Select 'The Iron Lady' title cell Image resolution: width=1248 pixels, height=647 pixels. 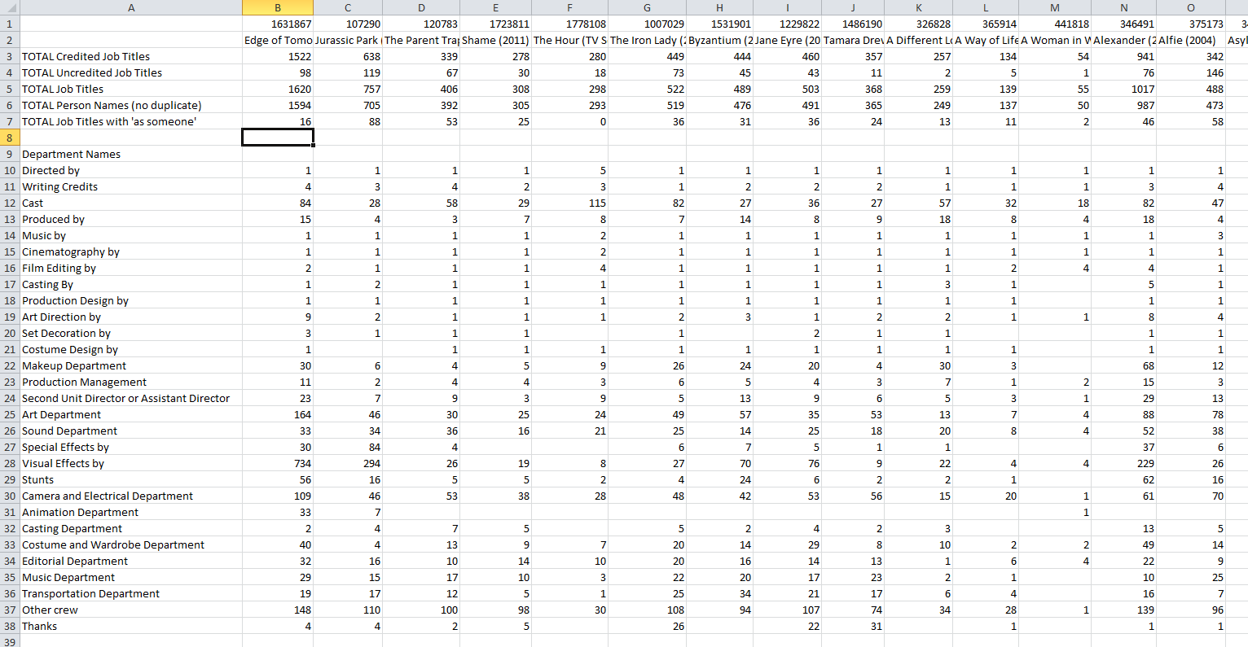tap(647, 40)
